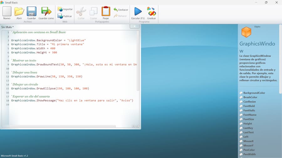Image resolution: width=282 pixels, height=158 pixels.
Task: Click the DrawBoundText code line
Action: click(x=74, y=64)
